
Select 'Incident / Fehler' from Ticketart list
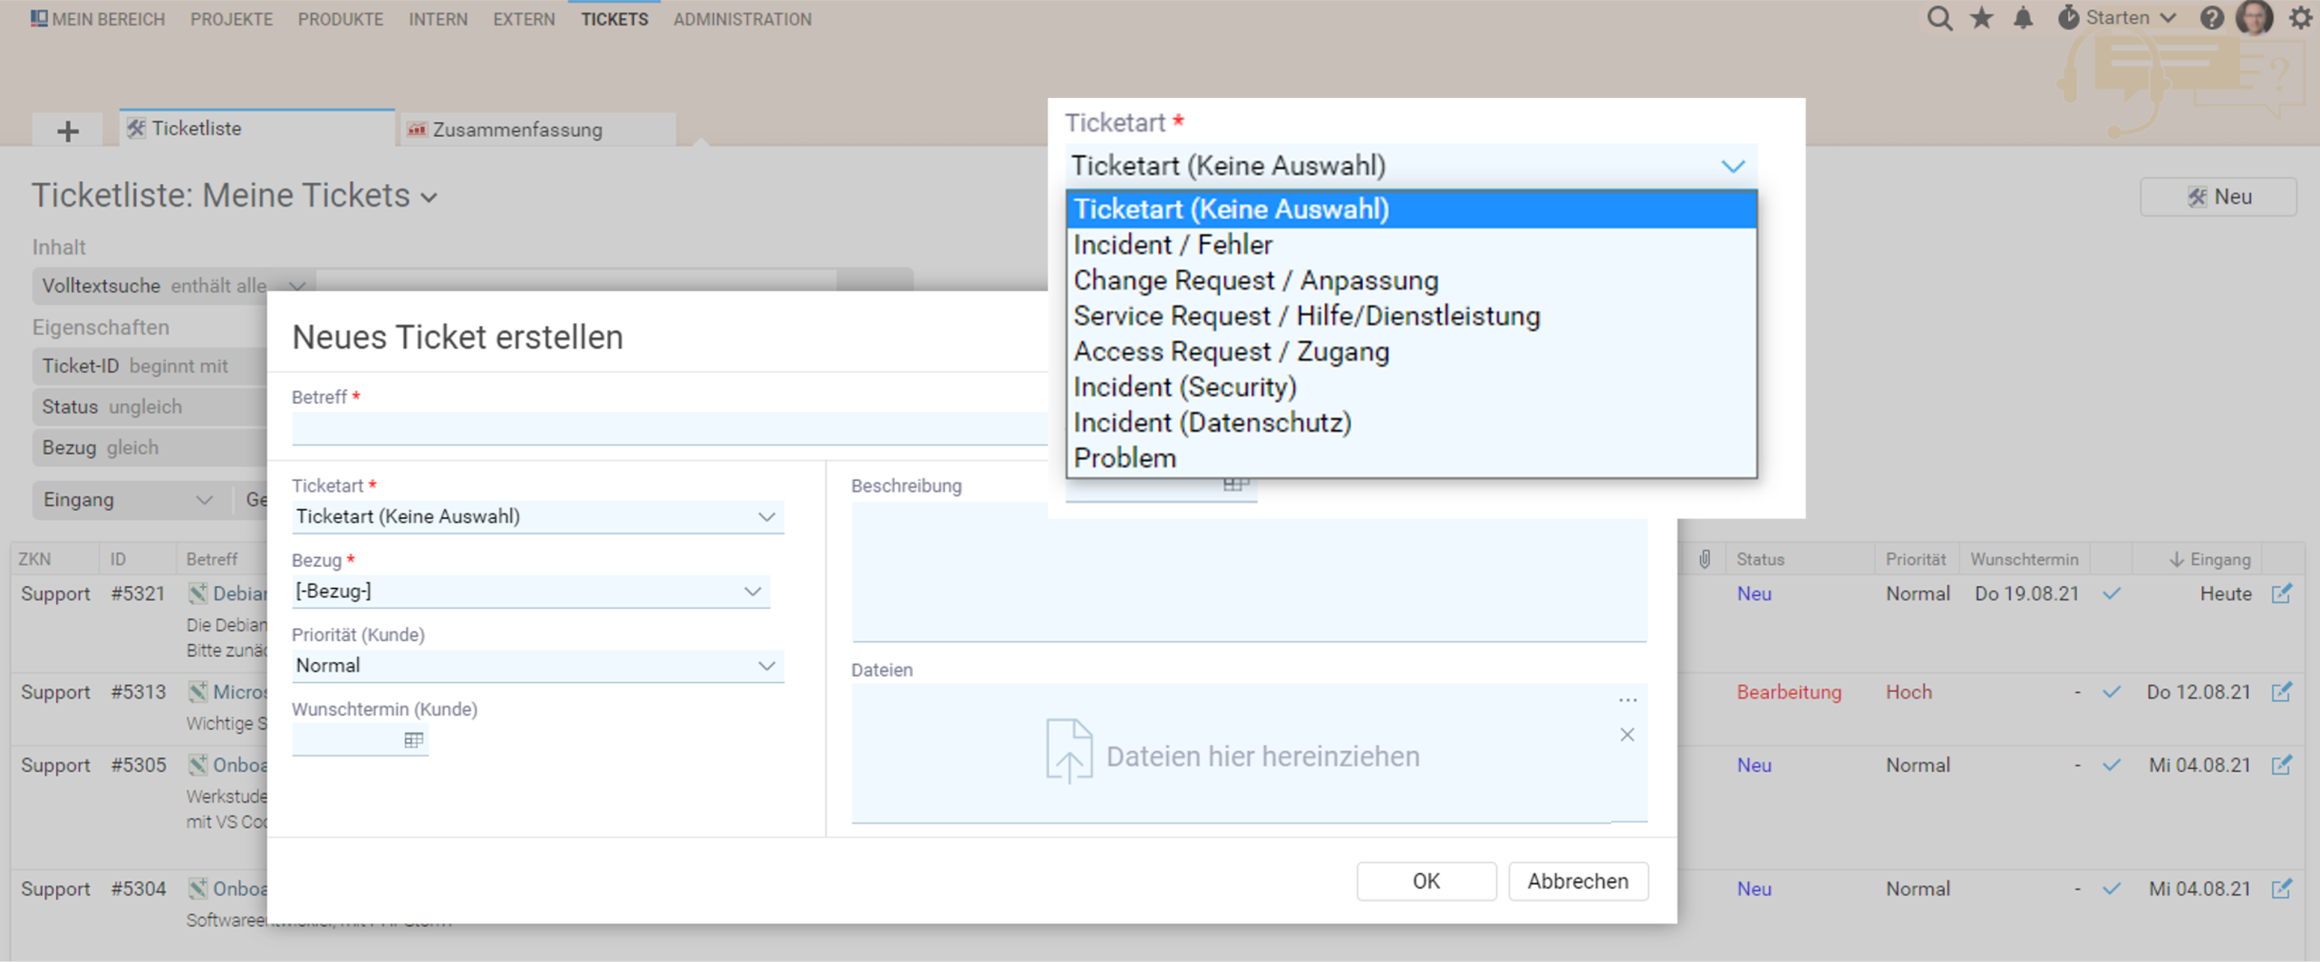pyautogui.click(x=1173, y=245)
